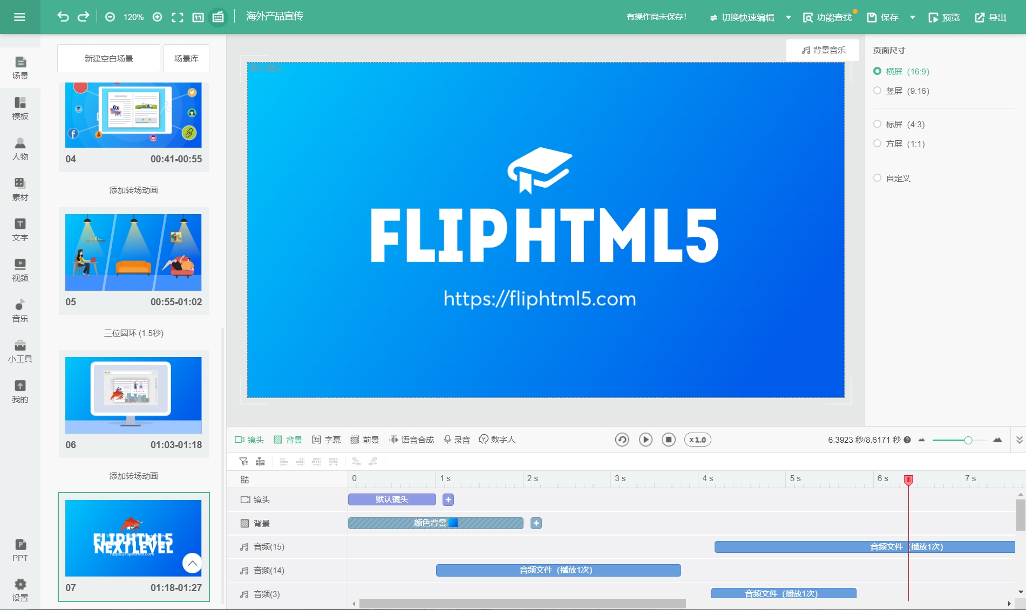1026x610 pixels.
Task: Click the help icon beside duration
Action: coord(907,440)
